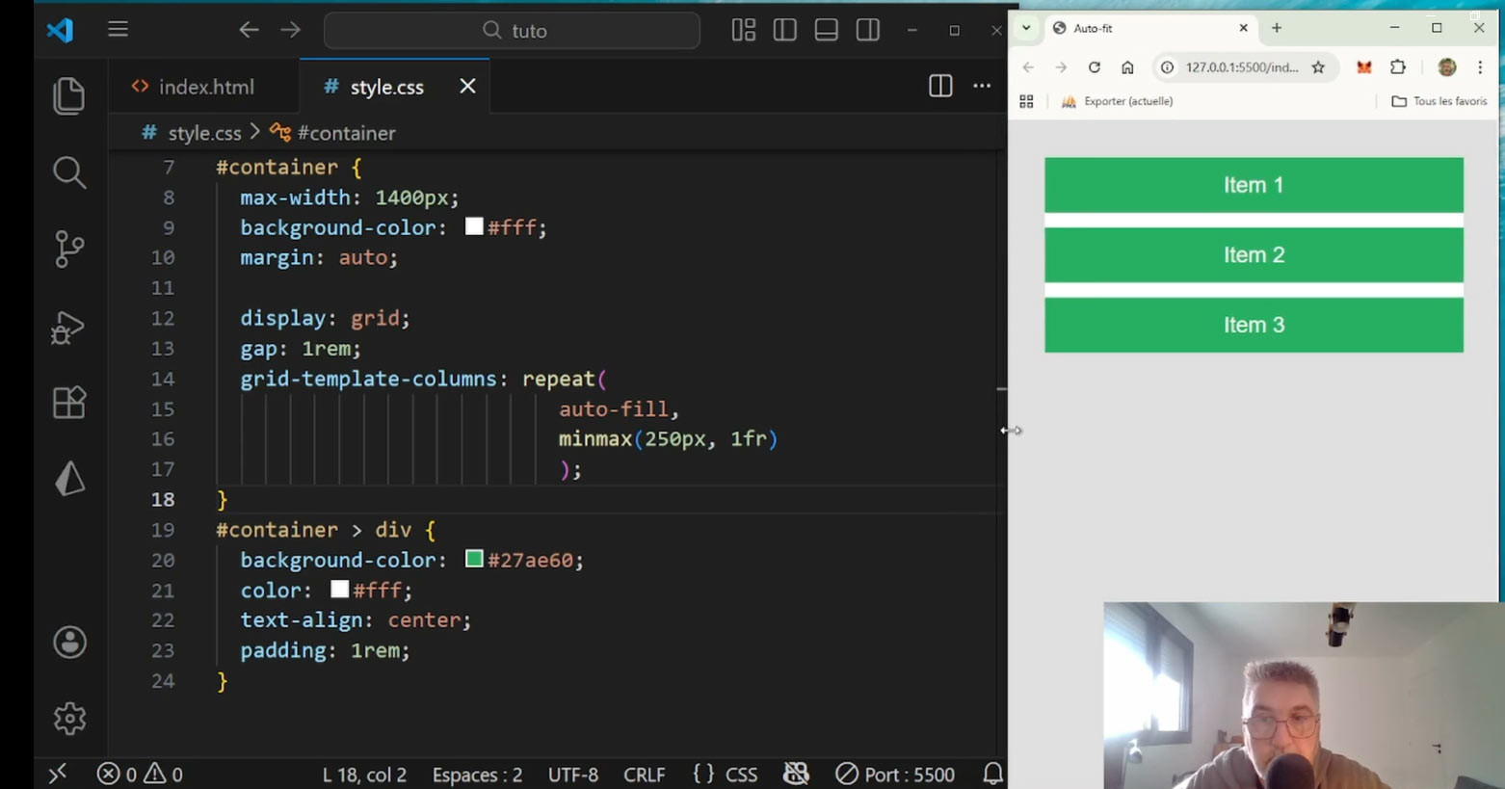Toggle the primary side bar layout button

[x=785, y=30]
